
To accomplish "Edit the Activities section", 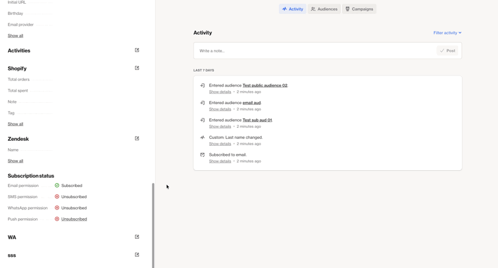I will [x=137, y=50].
